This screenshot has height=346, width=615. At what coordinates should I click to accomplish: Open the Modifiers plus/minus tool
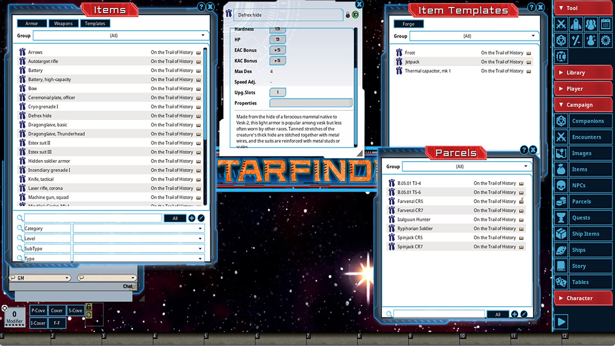tap(576, 40)
